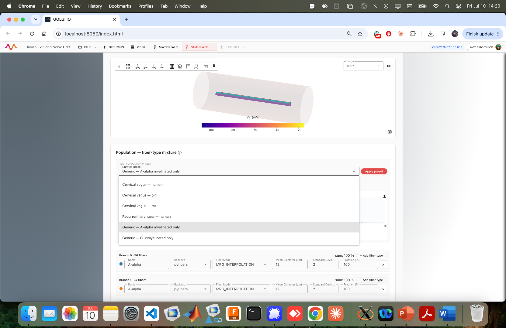Viewport: 506px width, 328px height.
Task: Open Terminal from the Dock
Action: pos(254,313)
